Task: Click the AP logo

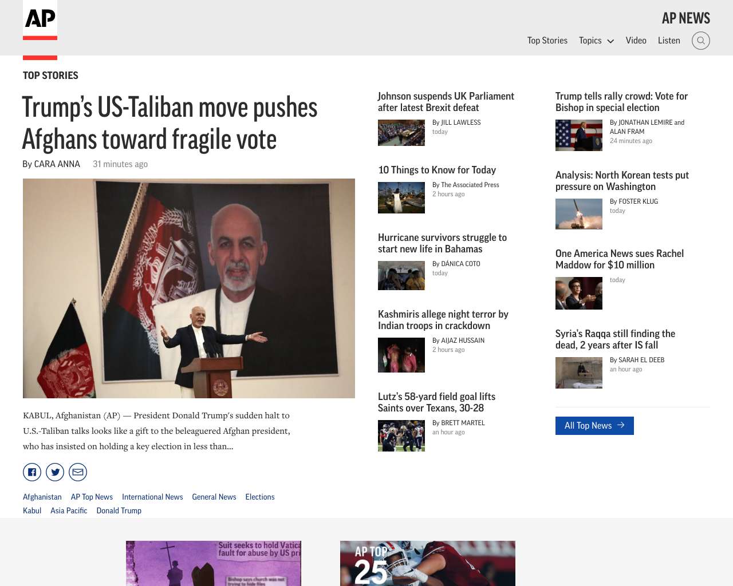Action: pyautogui.click(x=40, y=20)
